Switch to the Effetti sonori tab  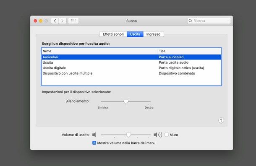(113, 34)
